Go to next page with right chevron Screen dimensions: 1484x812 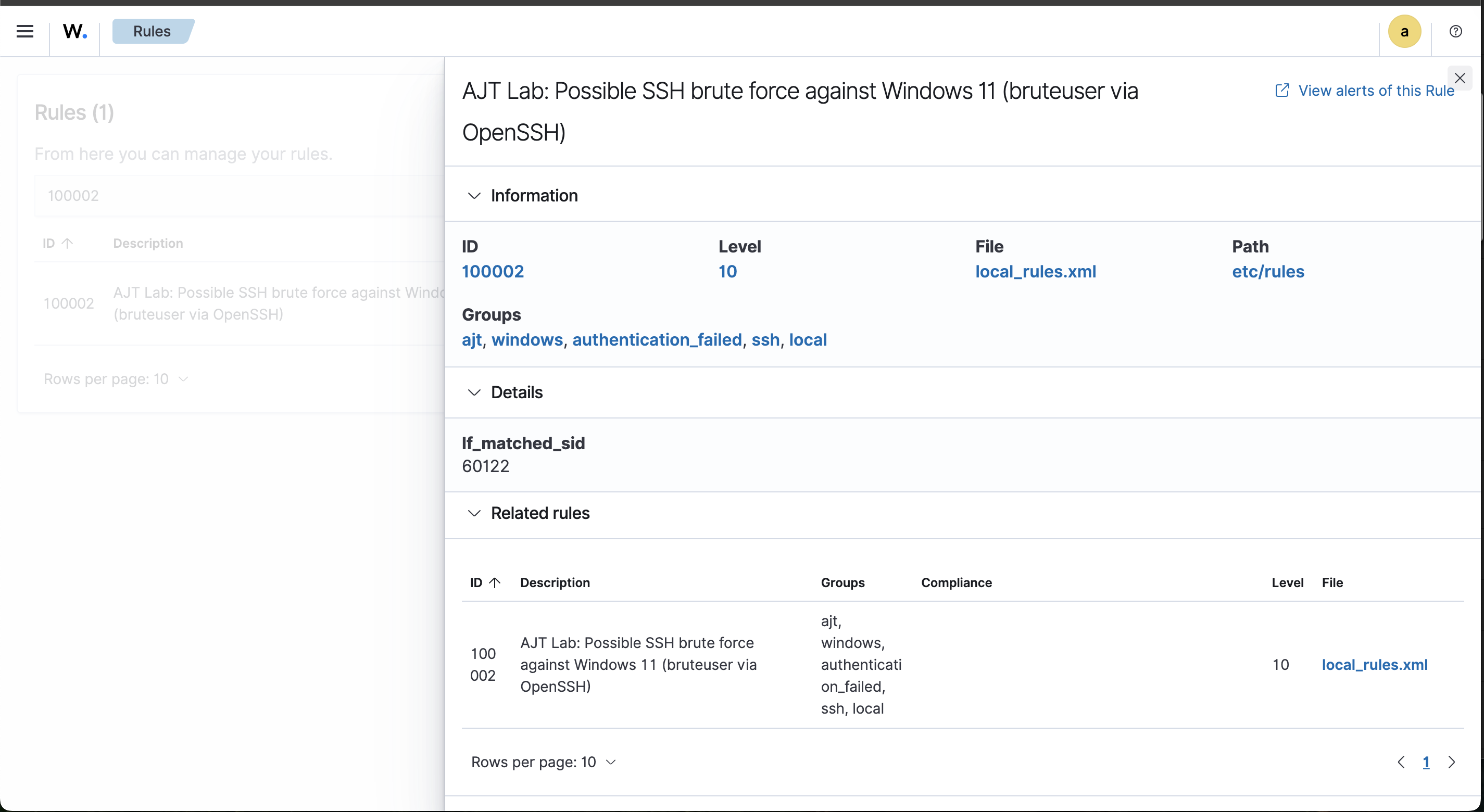point(1452,762)
